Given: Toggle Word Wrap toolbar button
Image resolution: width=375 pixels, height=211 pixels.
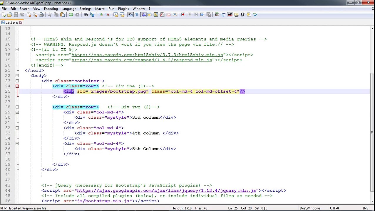Looking at the screenshot, I should [x=130, y=15].
